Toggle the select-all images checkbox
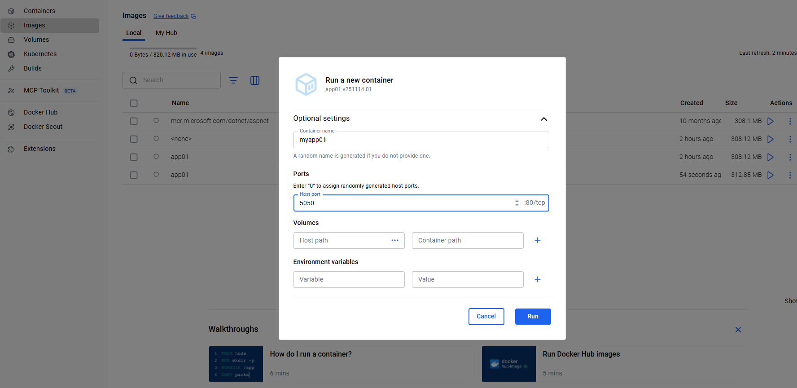The width and height of the screenshot is (797, 388). 134,103
